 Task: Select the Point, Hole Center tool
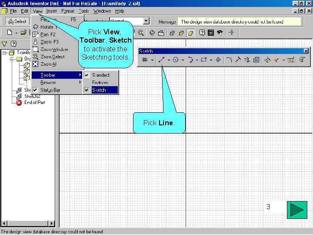click(218, 60)
